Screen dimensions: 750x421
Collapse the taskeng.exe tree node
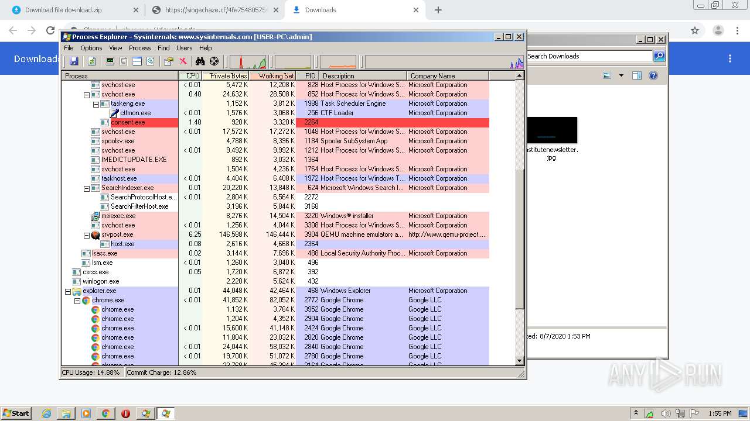click(x=96, y=104)
